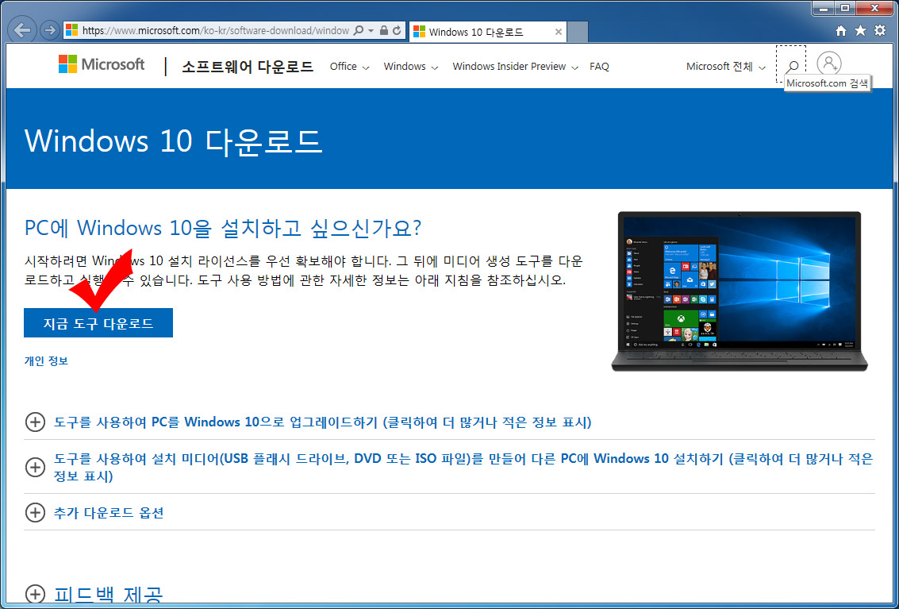Open a new blank browser tab

click(578, 32)
